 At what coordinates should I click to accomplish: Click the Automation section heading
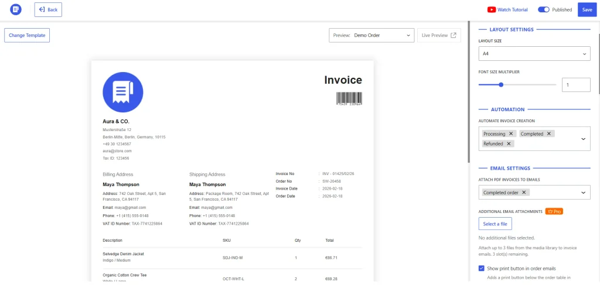tap(507, 109)
